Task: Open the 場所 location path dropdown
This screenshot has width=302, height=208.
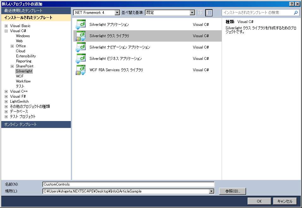Action: tap(212, 191)
